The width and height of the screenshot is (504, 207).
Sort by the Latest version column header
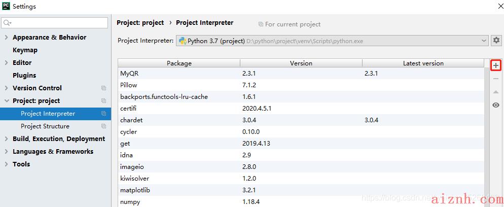(423, 63)
